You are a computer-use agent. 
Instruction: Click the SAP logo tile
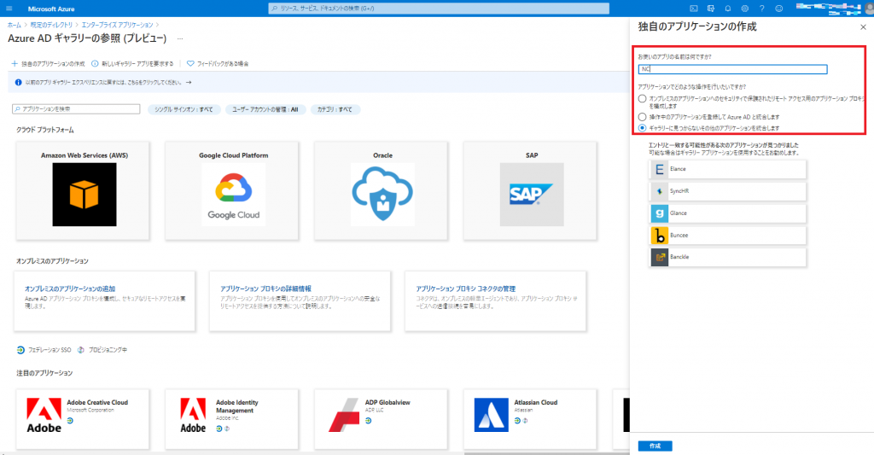point(532,195)
